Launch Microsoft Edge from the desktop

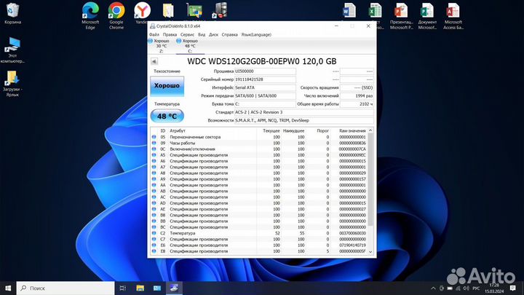tap(90, 16)
